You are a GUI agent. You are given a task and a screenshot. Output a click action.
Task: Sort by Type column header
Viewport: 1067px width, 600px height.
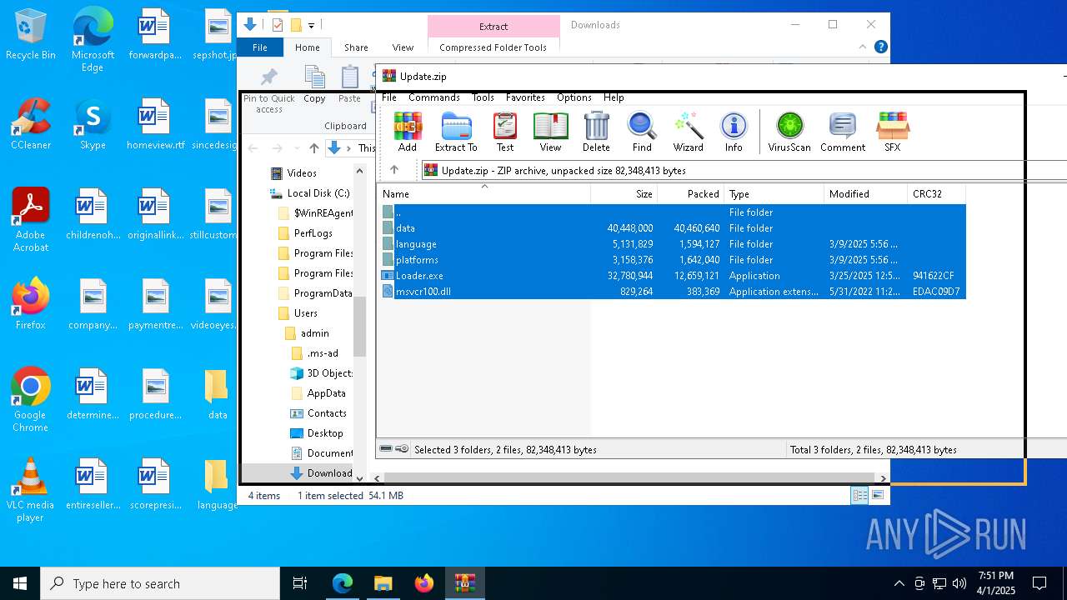click(774, 193)
